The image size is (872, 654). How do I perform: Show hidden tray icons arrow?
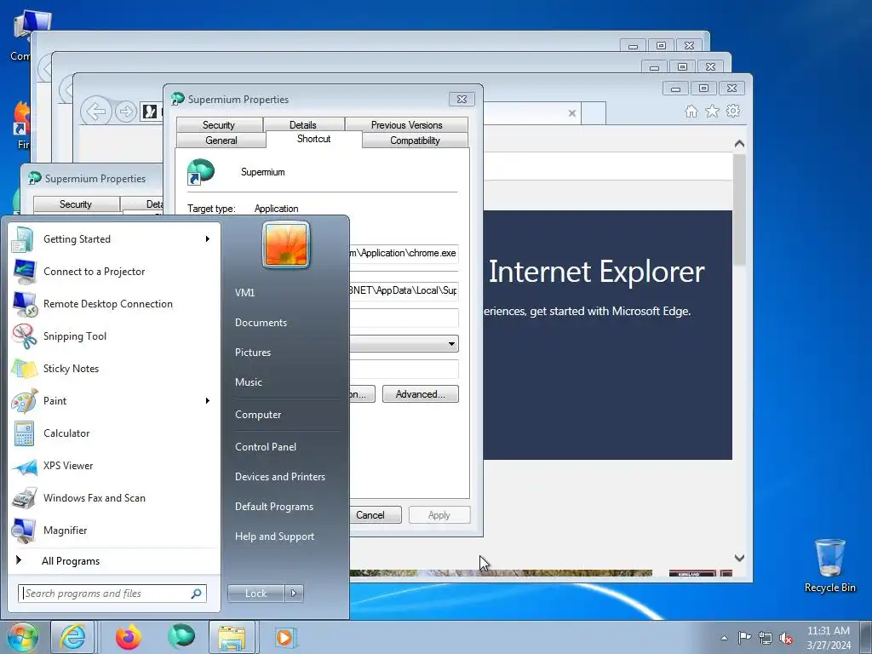[724, 638]
